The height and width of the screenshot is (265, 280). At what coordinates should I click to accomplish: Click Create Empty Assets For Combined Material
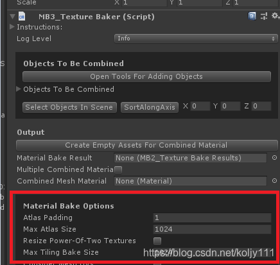click(x=147, y=145)
